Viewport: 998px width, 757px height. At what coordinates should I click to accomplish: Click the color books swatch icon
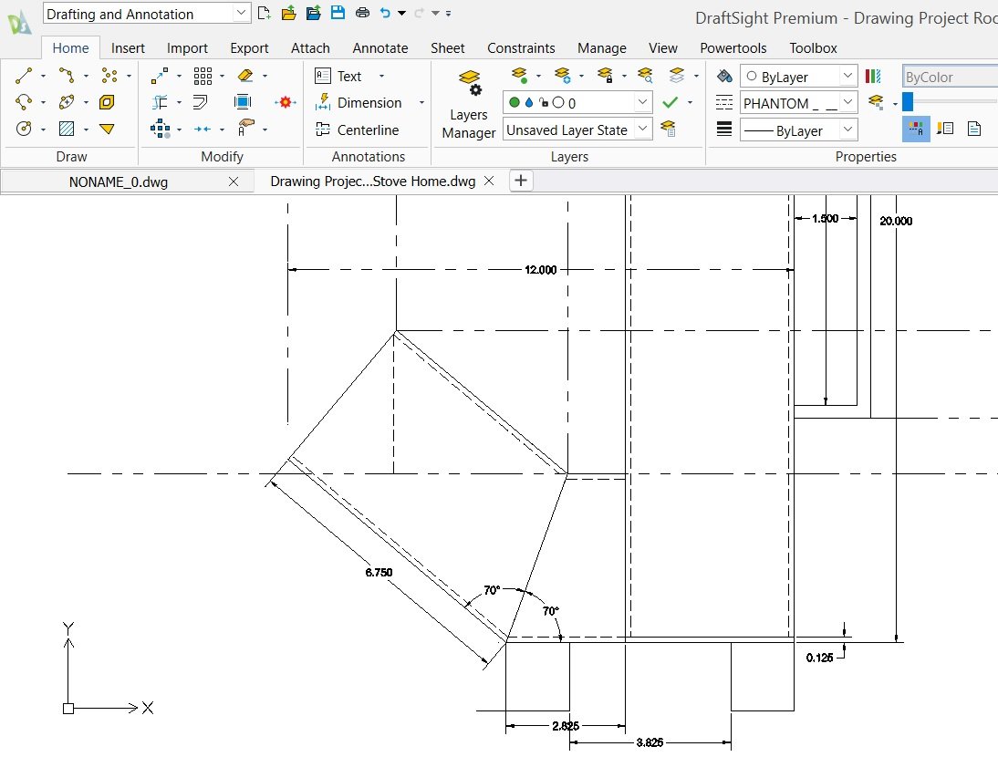pos(873,77)
